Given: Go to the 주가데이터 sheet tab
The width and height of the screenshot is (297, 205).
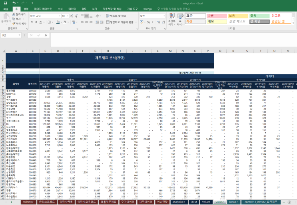Looking at the screenshot, I should (x=128, y=202).
